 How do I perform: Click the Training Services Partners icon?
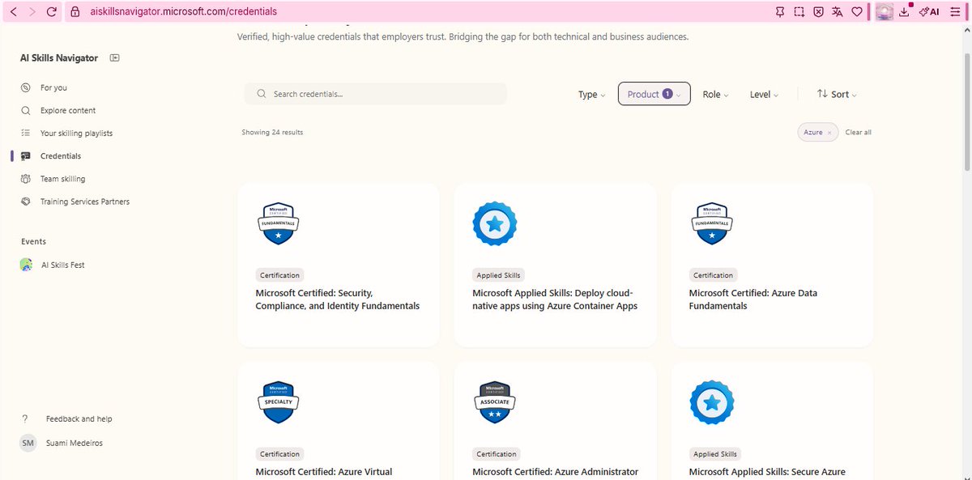26,202
